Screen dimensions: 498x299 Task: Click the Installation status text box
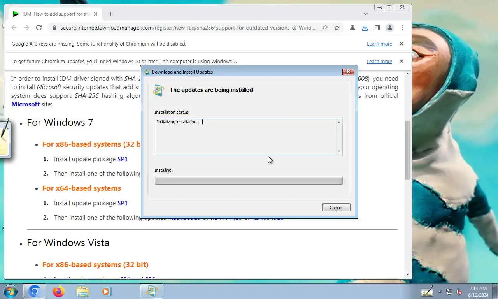(x=248, y=137)
